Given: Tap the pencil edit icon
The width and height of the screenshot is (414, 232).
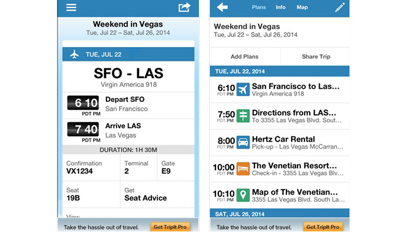Looking at the screenshot, I should point(339,8).
